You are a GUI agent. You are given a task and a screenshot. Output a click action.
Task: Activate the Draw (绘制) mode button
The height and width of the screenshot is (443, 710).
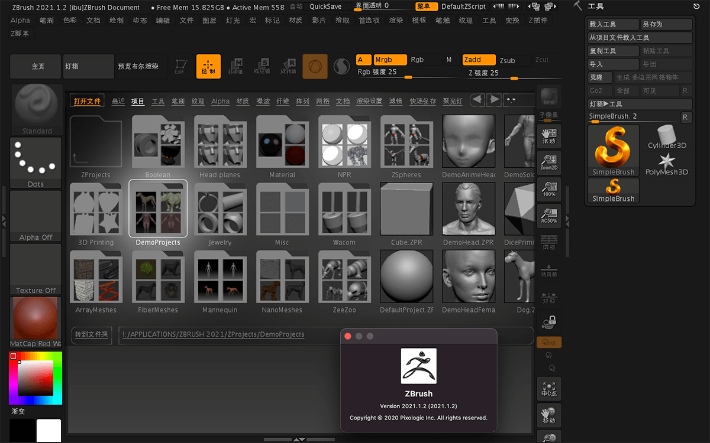pos(208,66)
